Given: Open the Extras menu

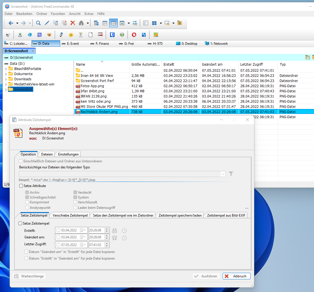Looking at the screenshot, I should (89, 14).
